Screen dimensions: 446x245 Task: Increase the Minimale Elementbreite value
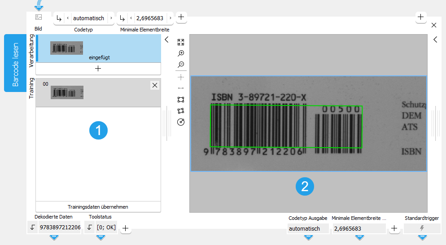tap(170, 18)
